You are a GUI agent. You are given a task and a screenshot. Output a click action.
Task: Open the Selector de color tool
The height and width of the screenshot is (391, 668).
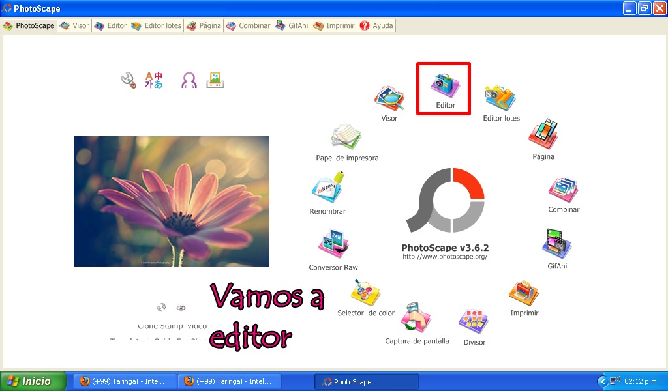pyautogui.click(x=365, y=298)
